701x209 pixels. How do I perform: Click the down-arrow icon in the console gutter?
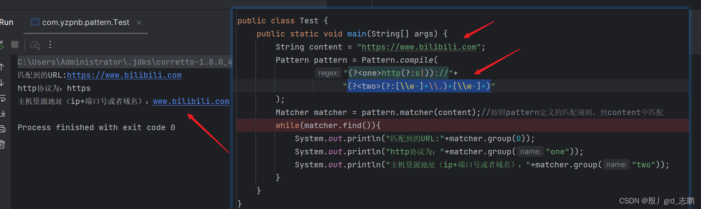[x=2, y=82]
